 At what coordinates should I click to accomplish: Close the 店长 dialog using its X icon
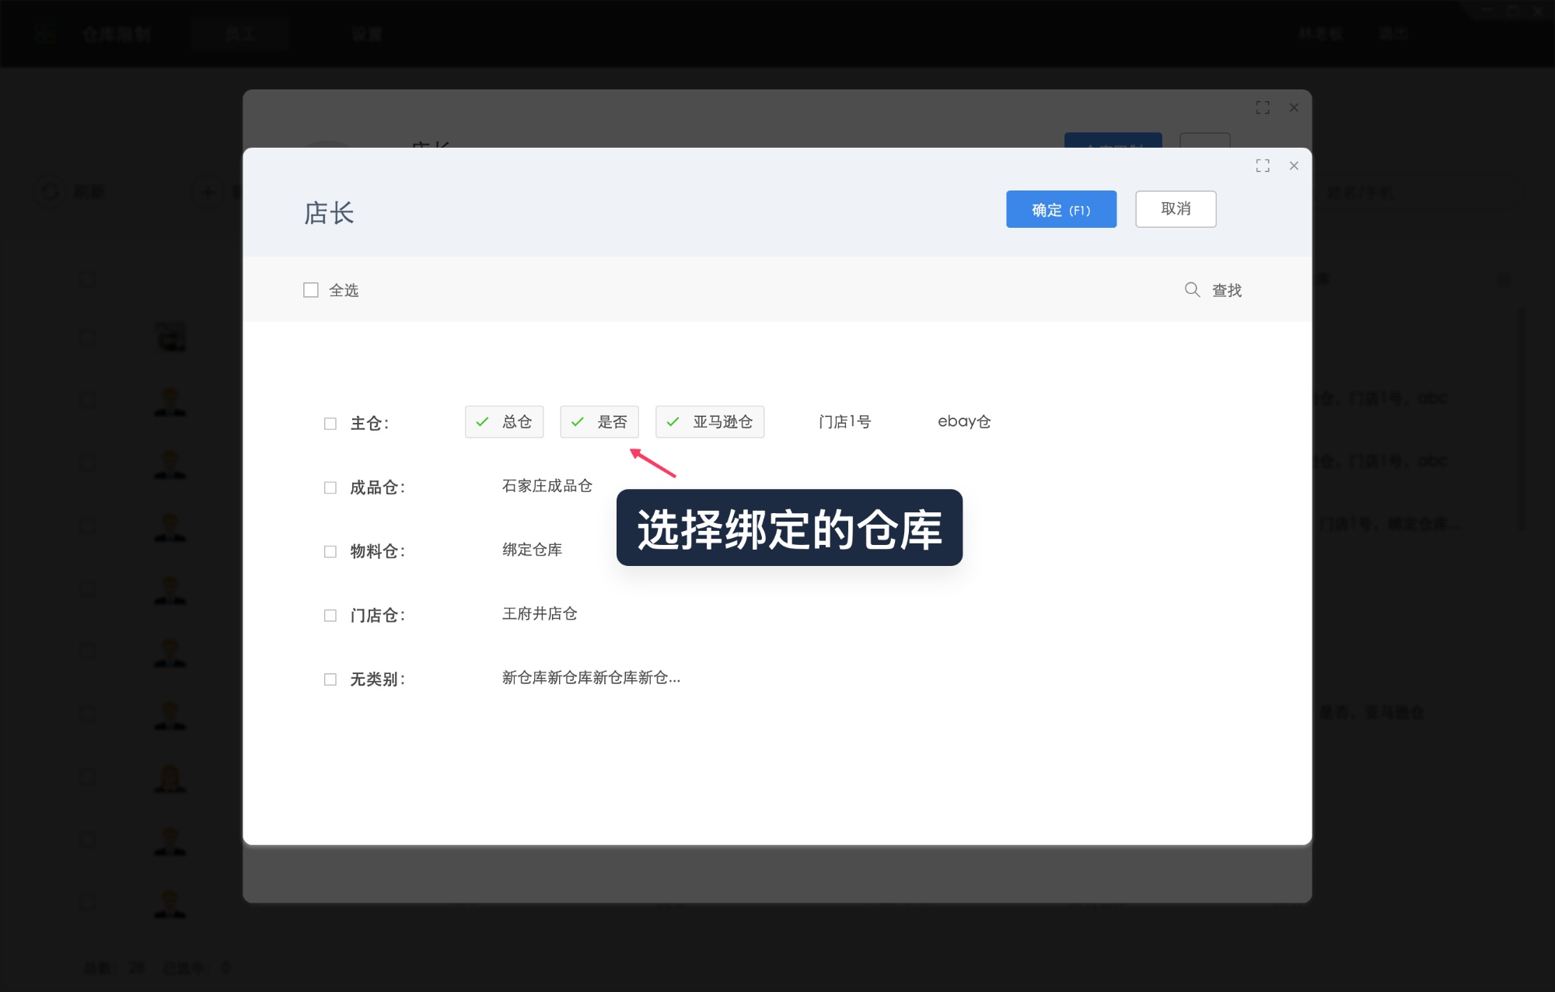1294,166
